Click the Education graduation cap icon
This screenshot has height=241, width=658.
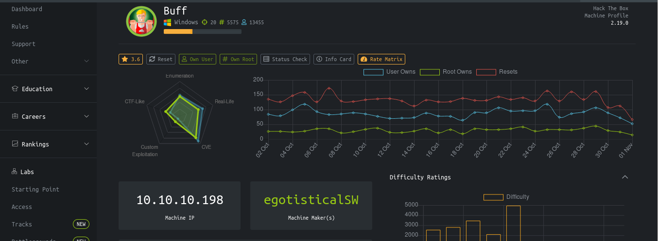click(15, 89)
